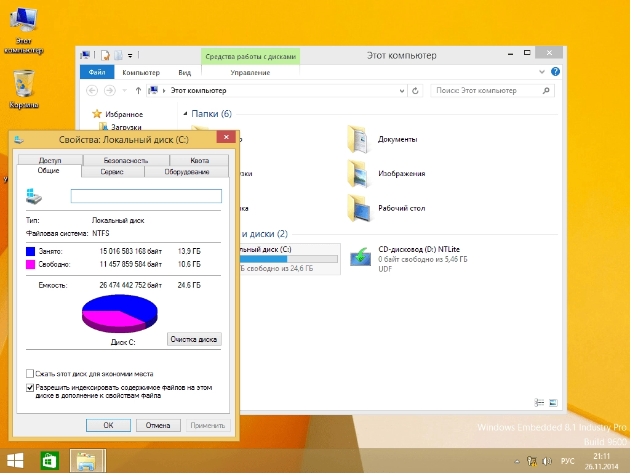This screenshot has width=630, height=473.
Task: Click the drive icon in properties title bar
Action: point(19,140)
